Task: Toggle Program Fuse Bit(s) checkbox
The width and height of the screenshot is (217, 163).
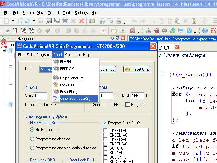Action: [105, 123]
